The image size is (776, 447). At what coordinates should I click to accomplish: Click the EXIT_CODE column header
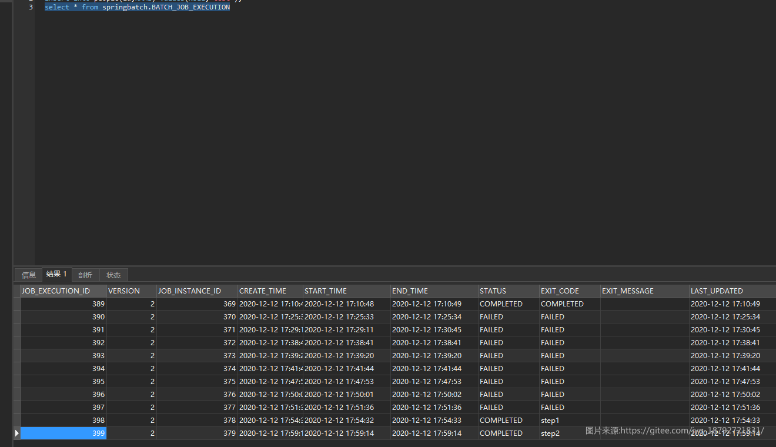(570, 291)
